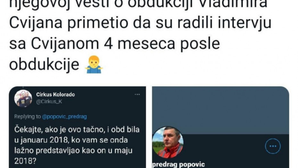Click the 'sa Cvijanom 4 meseca posle' line
Image resolution: width=298 pixels, height=168 pixels.
[114, 44]
